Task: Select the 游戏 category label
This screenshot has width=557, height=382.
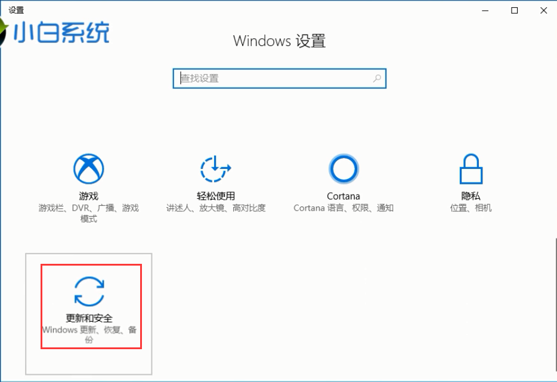Action: tap(88, 196)
